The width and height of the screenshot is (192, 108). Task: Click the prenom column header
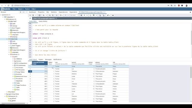pyautogui.click(x=79, y=63)
